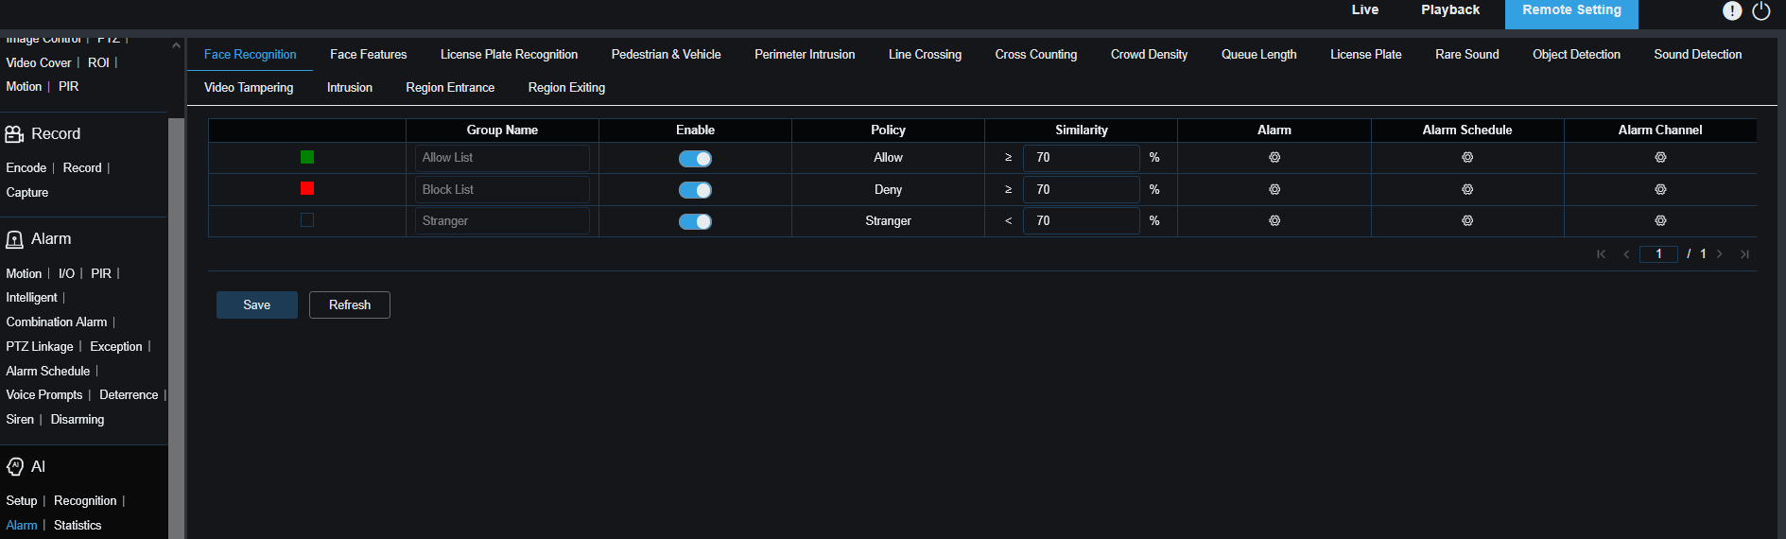Open Alarm Channel gear for Allow List
This screenshot has height=539, width=1786.
(x=1660, y=158)
